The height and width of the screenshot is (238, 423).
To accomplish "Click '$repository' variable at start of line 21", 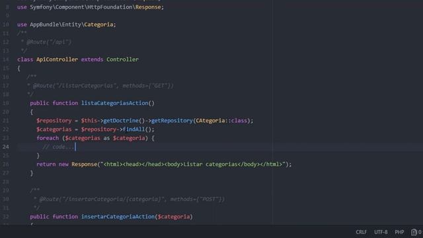I will (x=54, y=120).
